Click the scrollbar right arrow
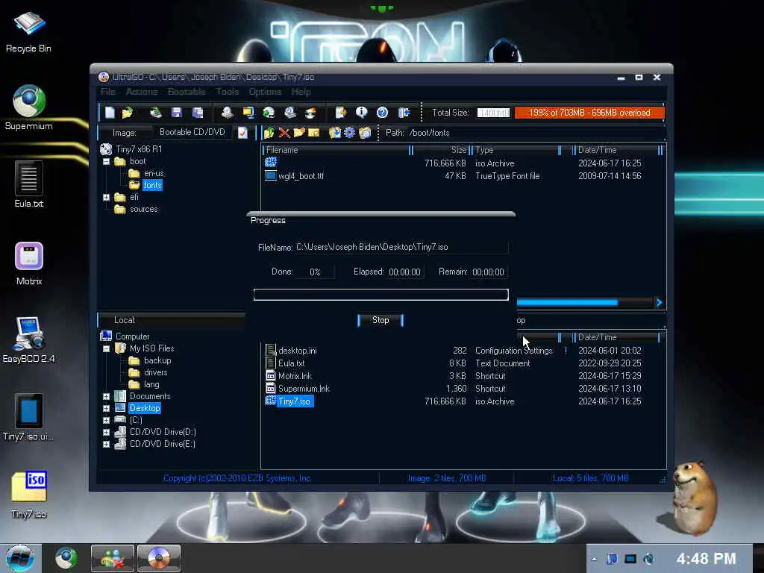The width and height of the screenshot is (764, 573). click(x=659, y=303)
